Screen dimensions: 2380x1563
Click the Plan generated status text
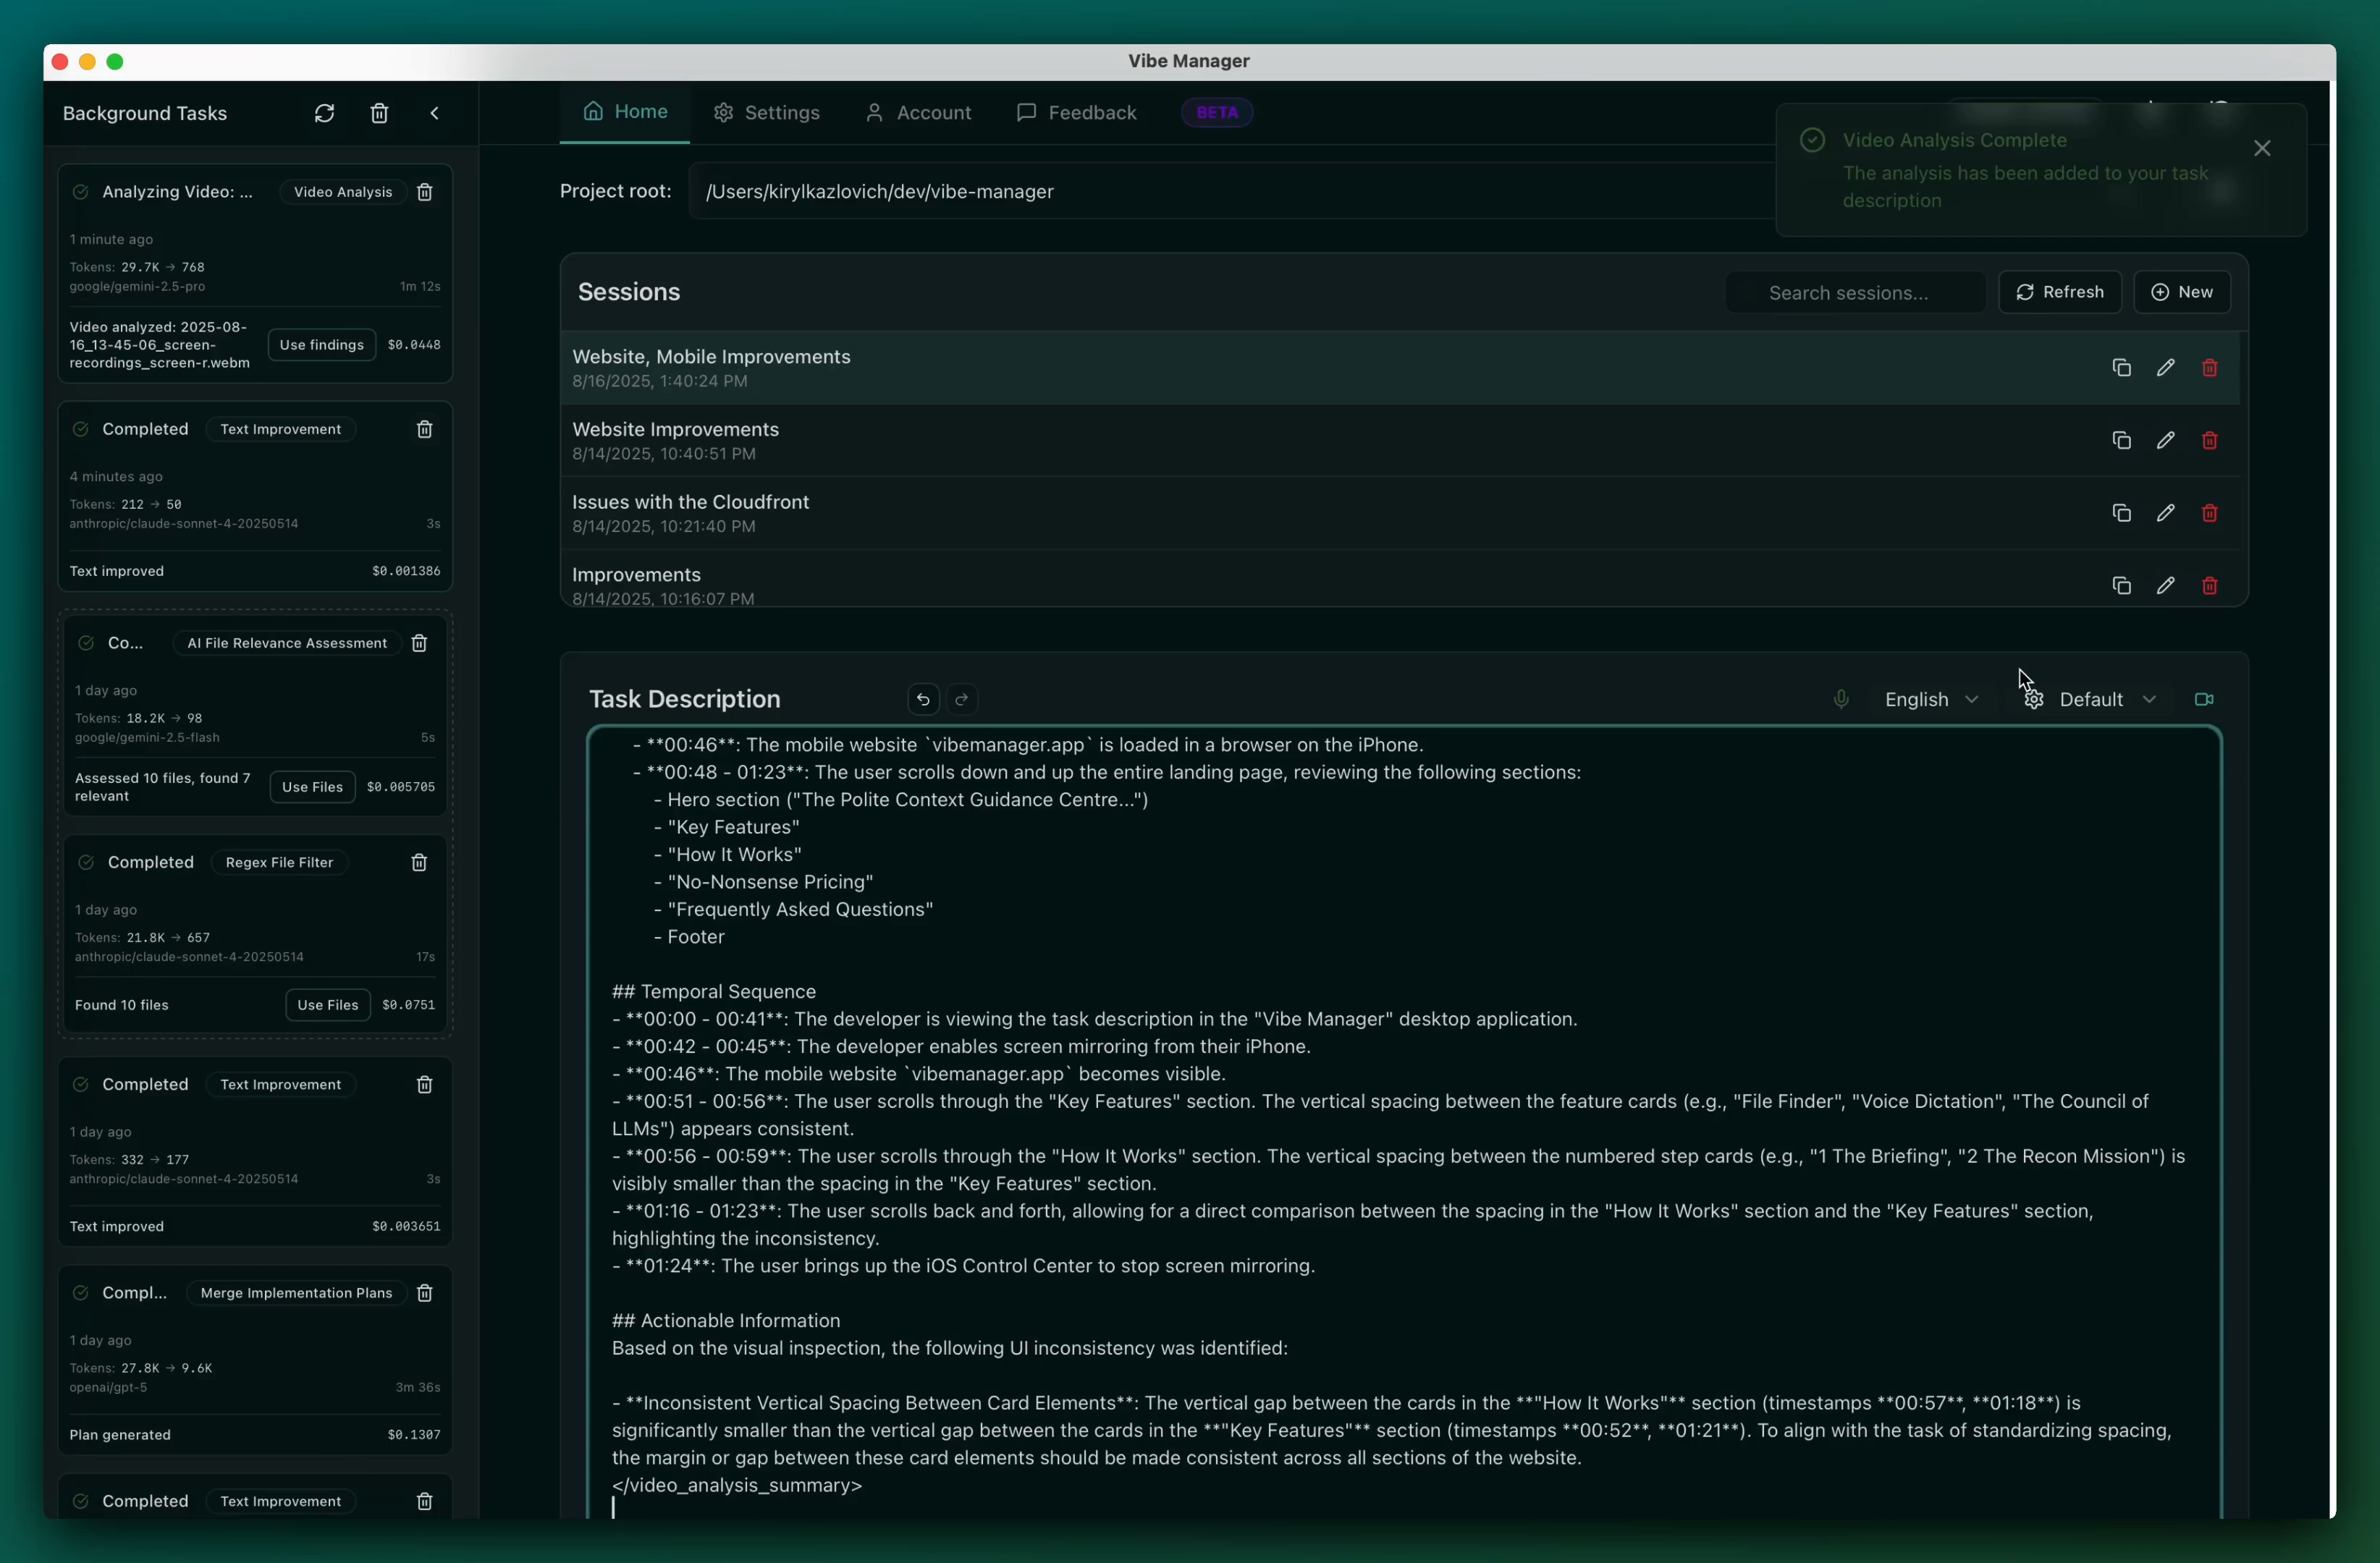point(120,1435)
